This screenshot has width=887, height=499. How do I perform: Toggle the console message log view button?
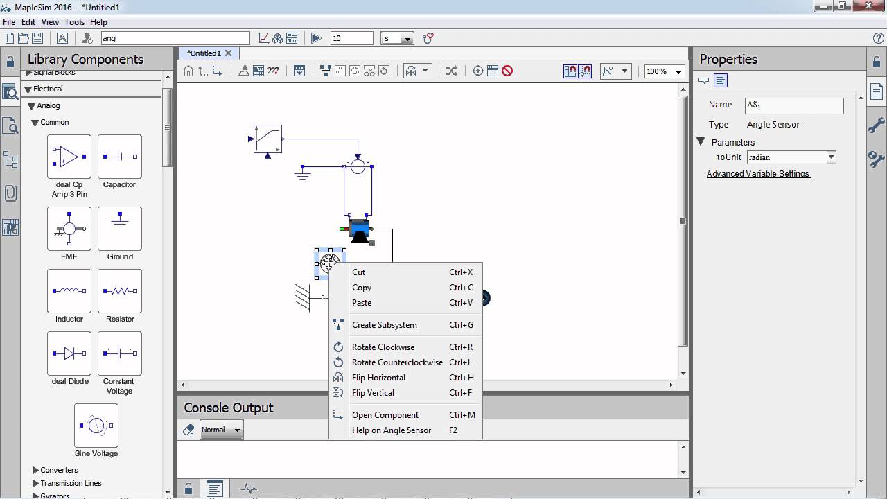(215, 489)
